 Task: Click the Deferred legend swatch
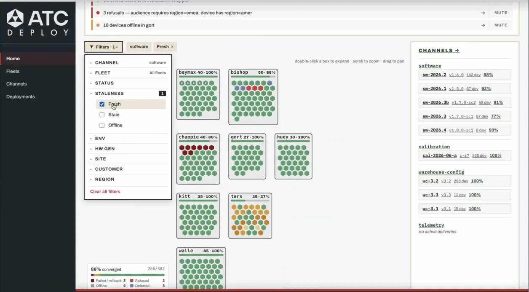[x=131, y=286]
